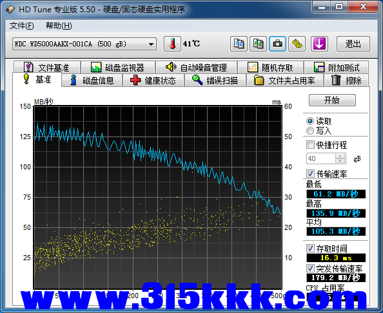Click the copy screenshot to clipboard icon
The width and height of the screenshot is (383, 313).
258,44
